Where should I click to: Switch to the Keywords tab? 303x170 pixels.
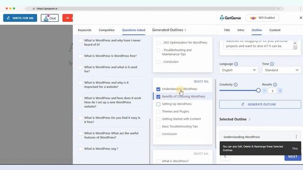point(85,30)
